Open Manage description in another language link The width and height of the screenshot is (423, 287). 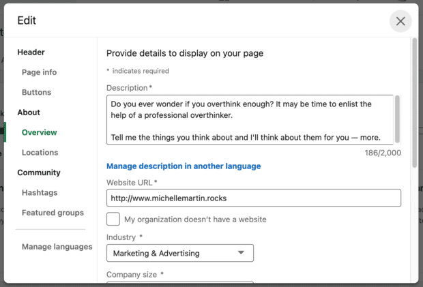click(x=184, y=166)
